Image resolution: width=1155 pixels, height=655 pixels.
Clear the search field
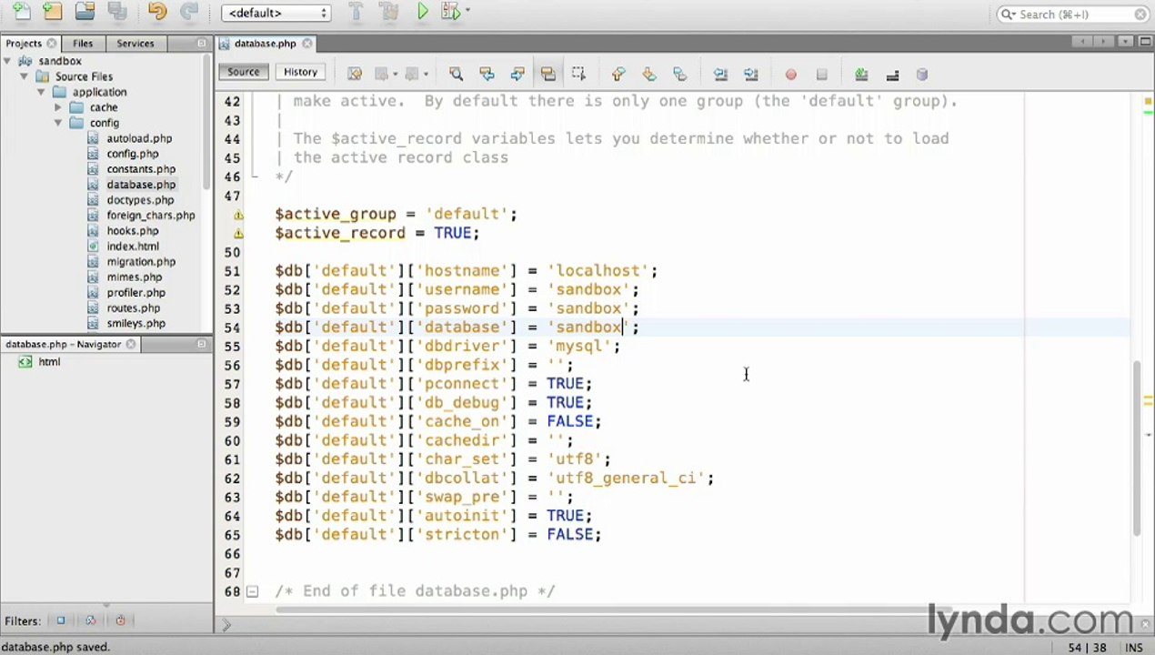(x=1140, y=14)
